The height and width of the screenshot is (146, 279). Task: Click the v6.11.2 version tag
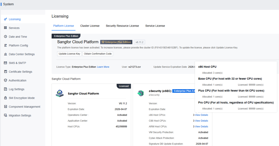[139, 42]
